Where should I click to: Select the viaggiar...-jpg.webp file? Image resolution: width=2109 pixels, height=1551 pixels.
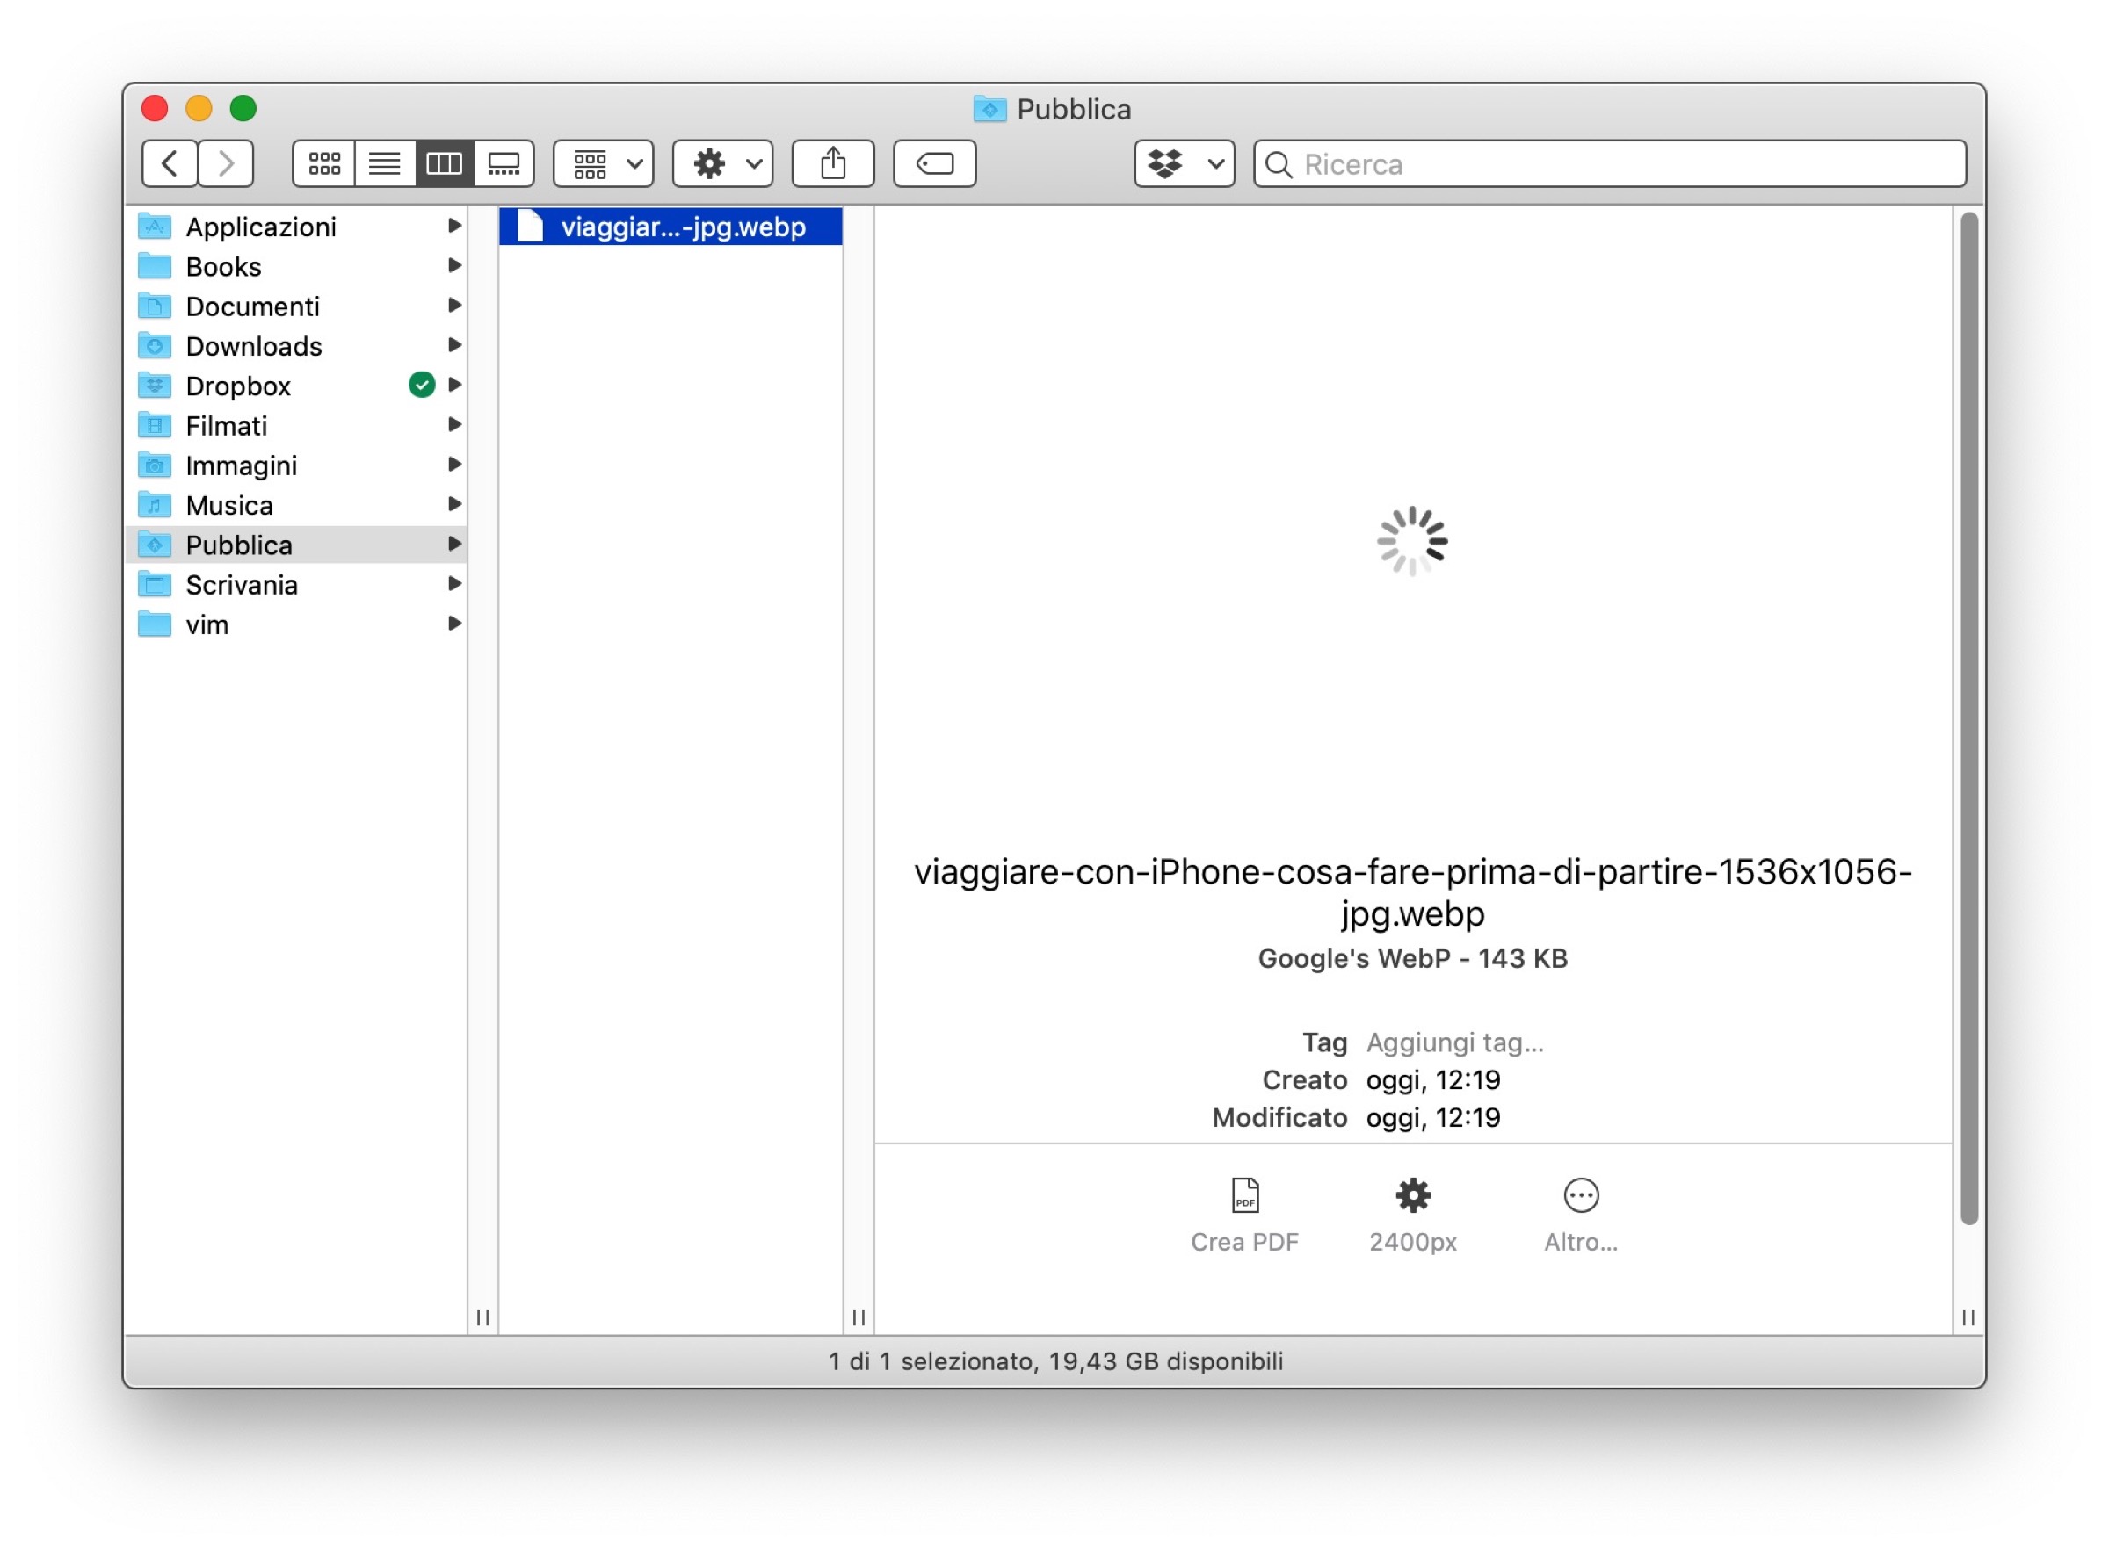[682, 227]
